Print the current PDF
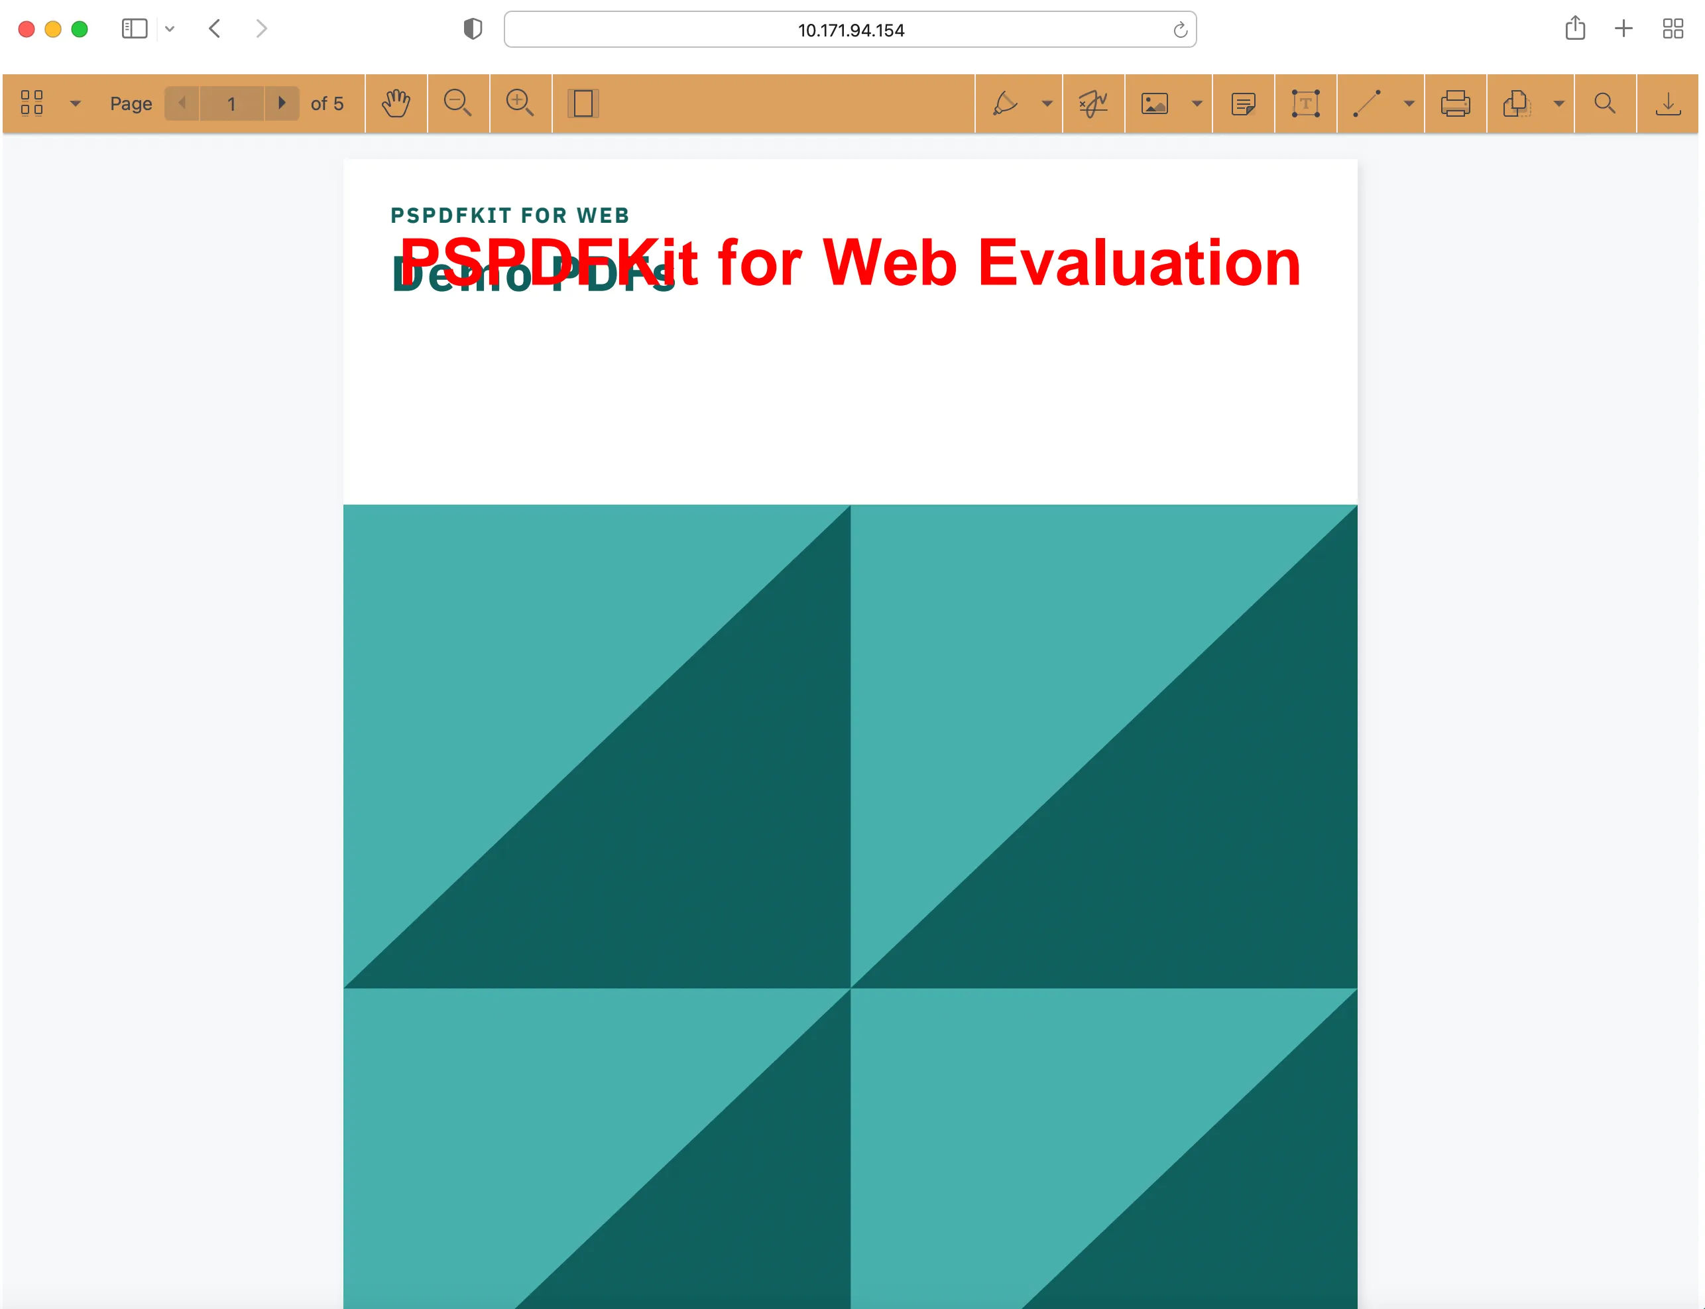Image resolution: width=1705 pixels, height=1309 pixels. pos(1456,103)
